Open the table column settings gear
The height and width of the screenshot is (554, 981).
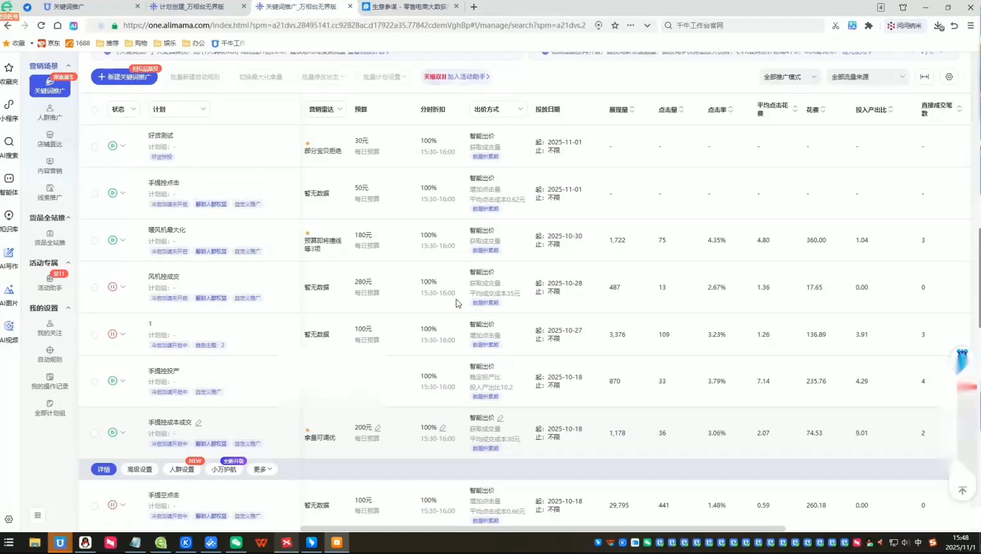pyautogui.click(x=949, y=77)
